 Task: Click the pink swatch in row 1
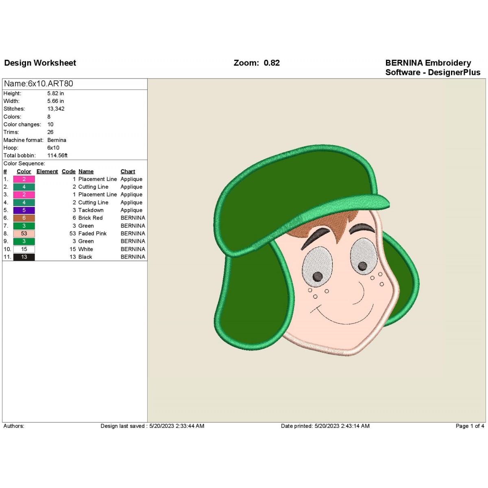coord(24,179)
